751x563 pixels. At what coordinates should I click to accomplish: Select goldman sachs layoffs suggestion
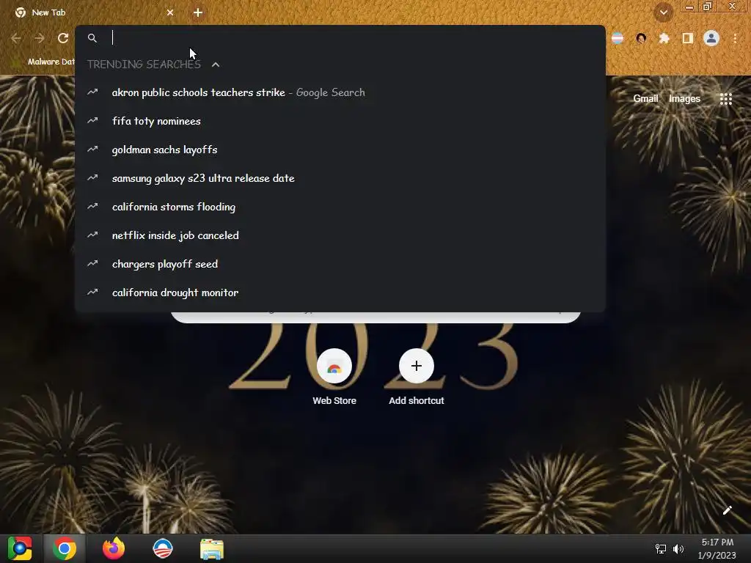click(340, 150)
